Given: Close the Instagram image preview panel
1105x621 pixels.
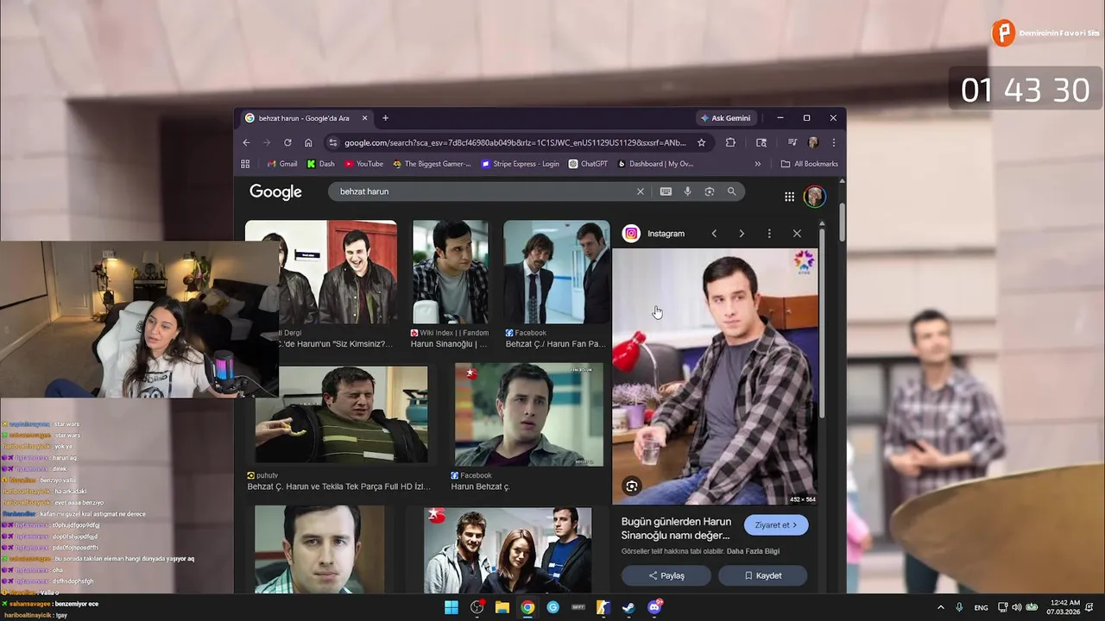Looking at the screenshot, I should click(797, 234).
